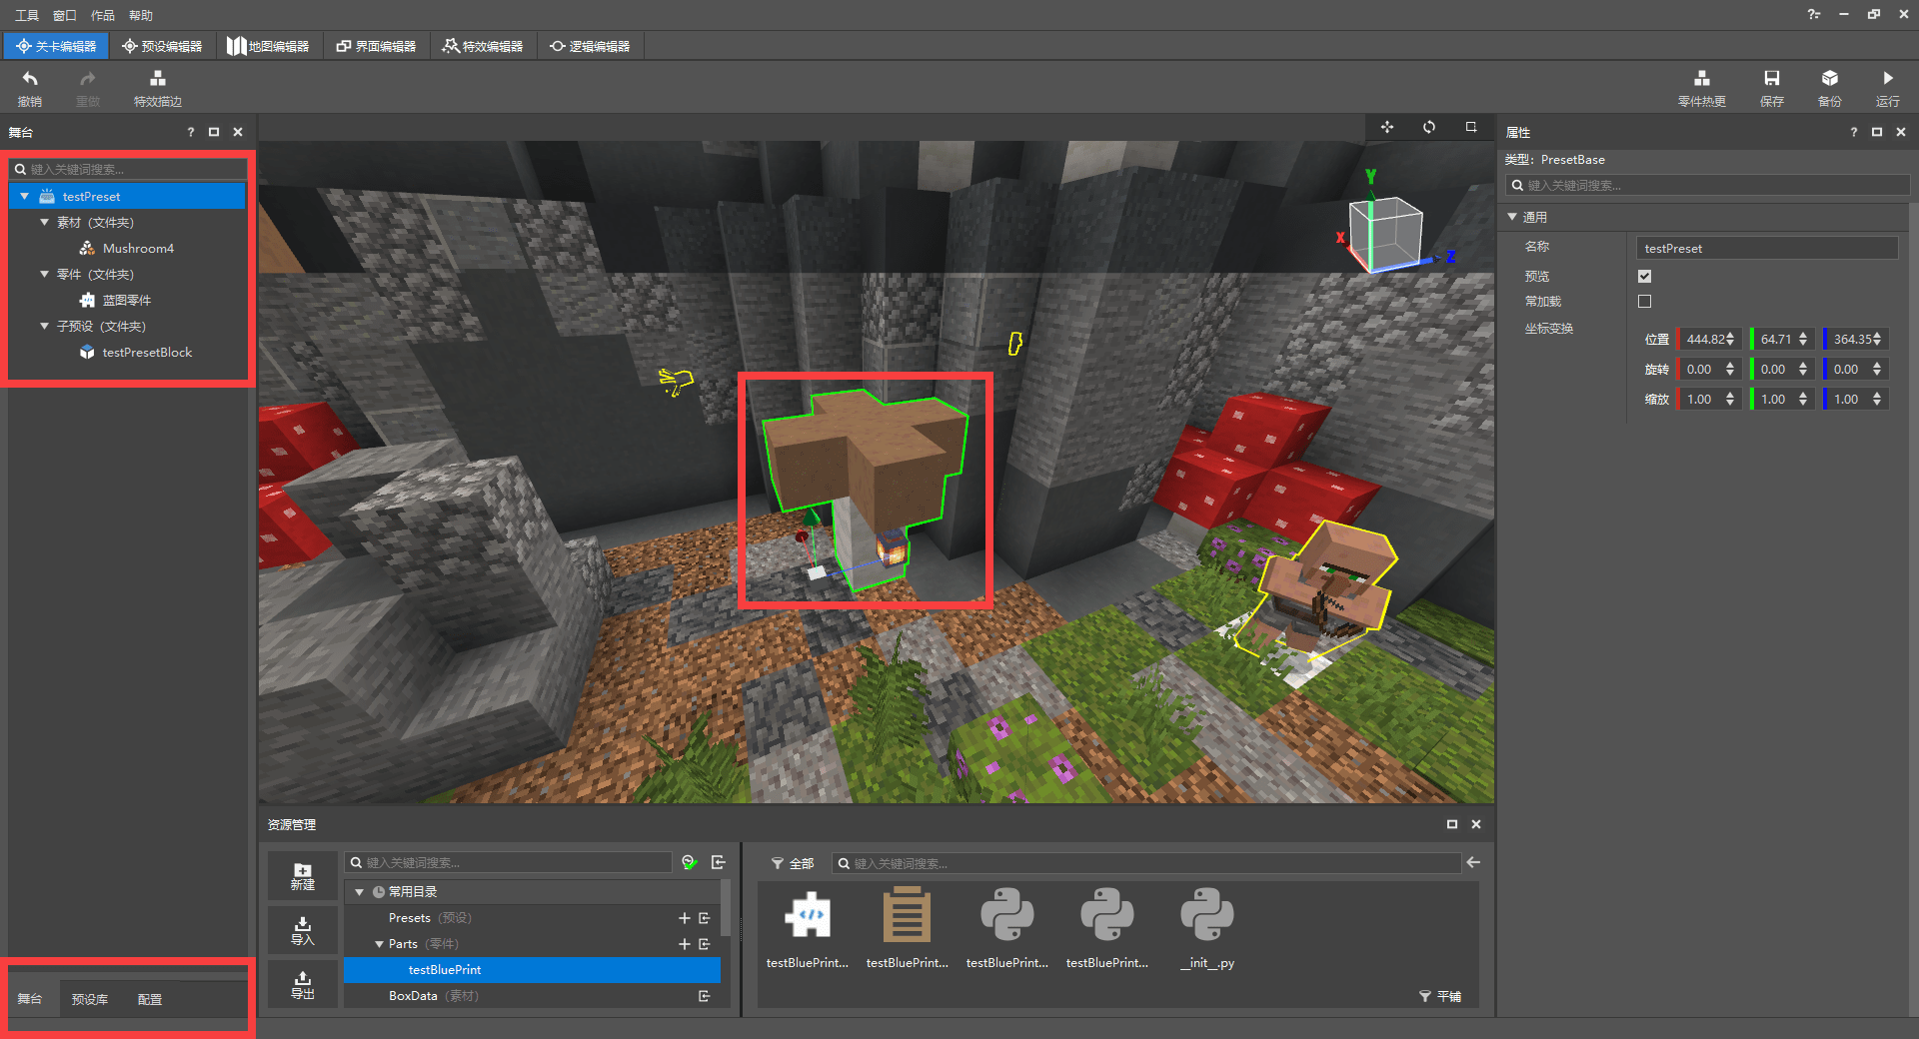This screenshot has width=1919, height=1039.
Task: Switch to the 预设库 bottom tab
Action: (x=90, y=999)
